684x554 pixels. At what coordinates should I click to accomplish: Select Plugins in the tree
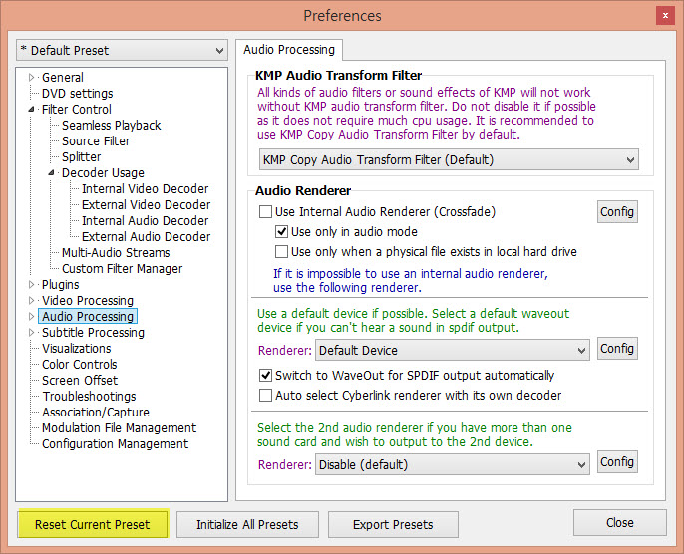click(60, 285)
